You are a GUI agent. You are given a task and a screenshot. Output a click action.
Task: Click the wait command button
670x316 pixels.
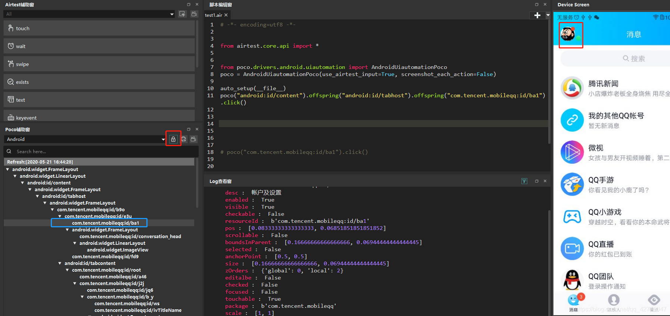pyautogui.click(x=99, y=46)
